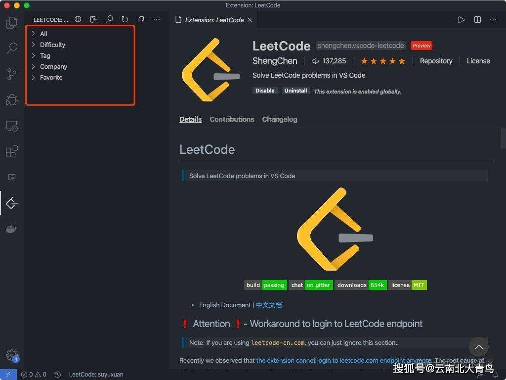Screen dimensions: 506x380
Task: Select the Details tab
Action: click(x=190, y=119)
